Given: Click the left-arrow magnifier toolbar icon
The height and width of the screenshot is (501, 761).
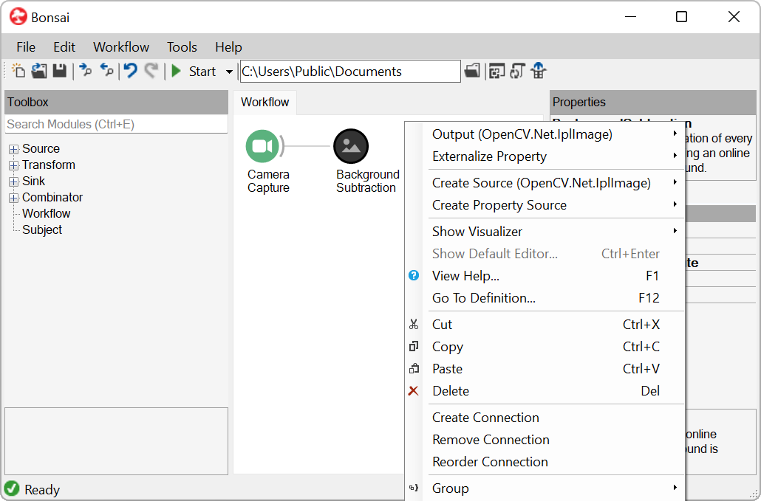Looking at the screenshot, I should pos(107,71).
